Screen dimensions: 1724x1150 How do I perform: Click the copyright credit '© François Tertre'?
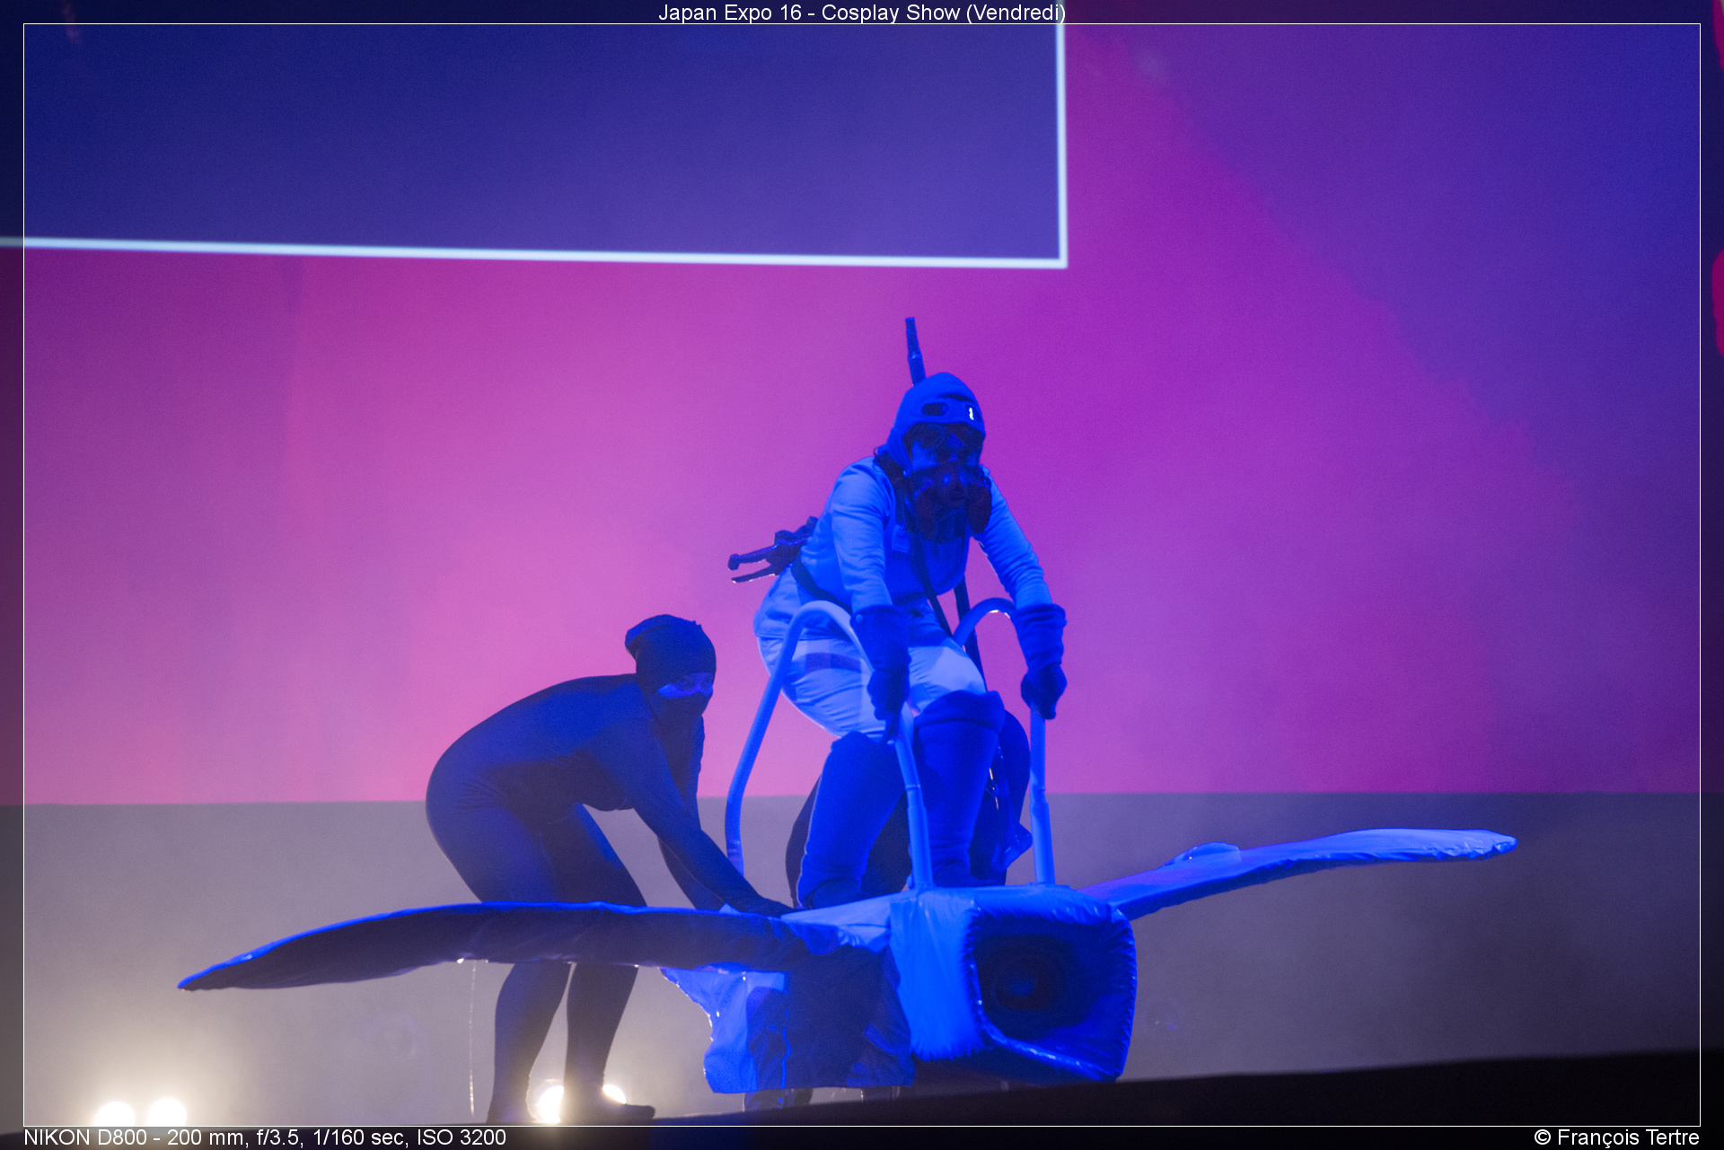1616,1137
